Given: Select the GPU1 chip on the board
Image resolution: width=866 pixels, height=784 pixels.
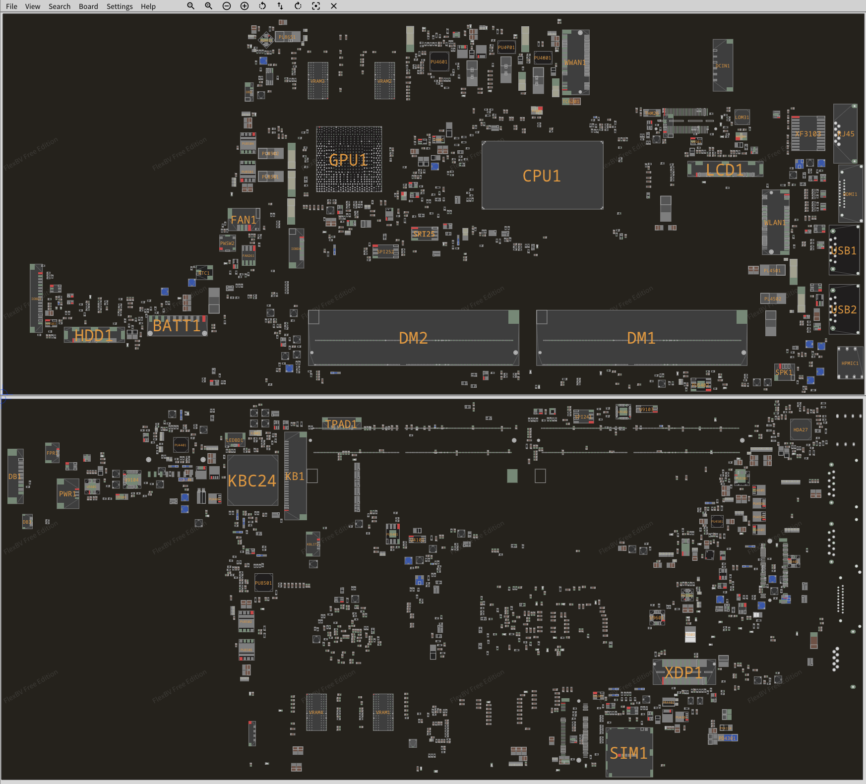Looking at the screenshot, I should pos(349,159).
